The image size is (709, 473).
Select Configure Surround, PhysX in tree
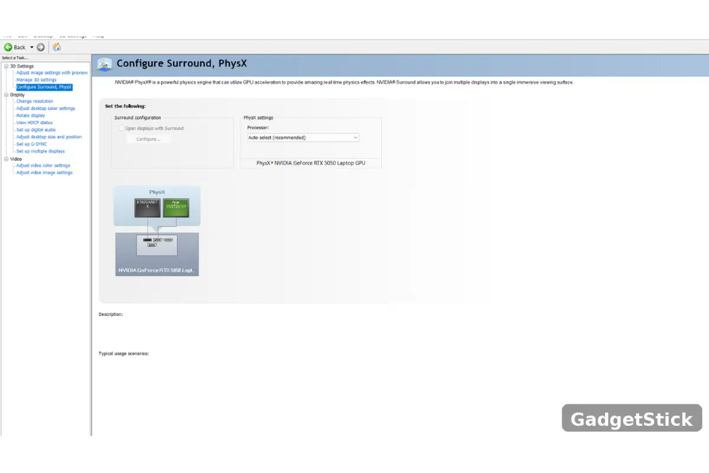pyautogui.click(x=44, y=87)
